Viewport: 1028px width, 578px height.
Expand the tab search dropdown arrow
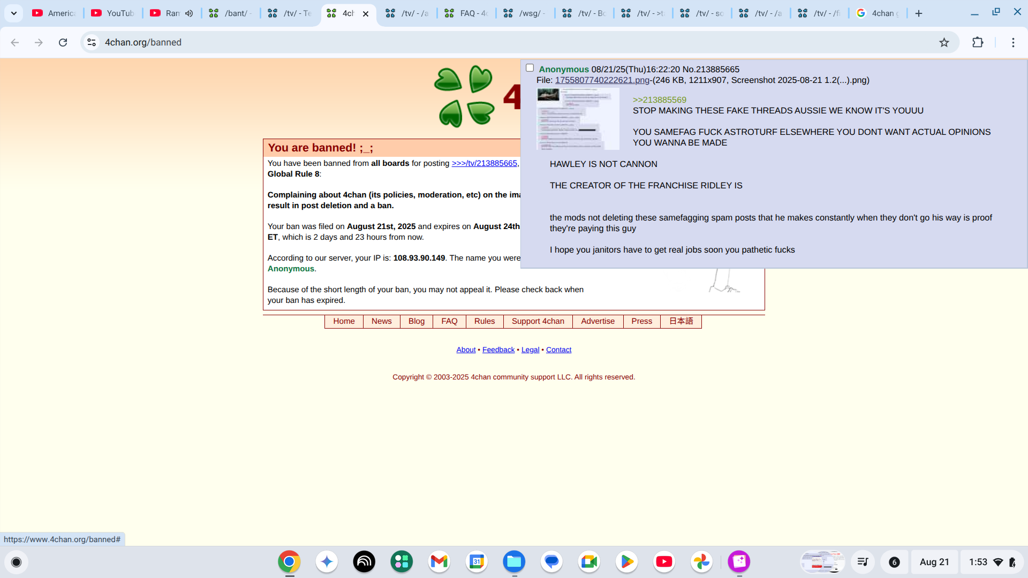click(x=14, y=13)
